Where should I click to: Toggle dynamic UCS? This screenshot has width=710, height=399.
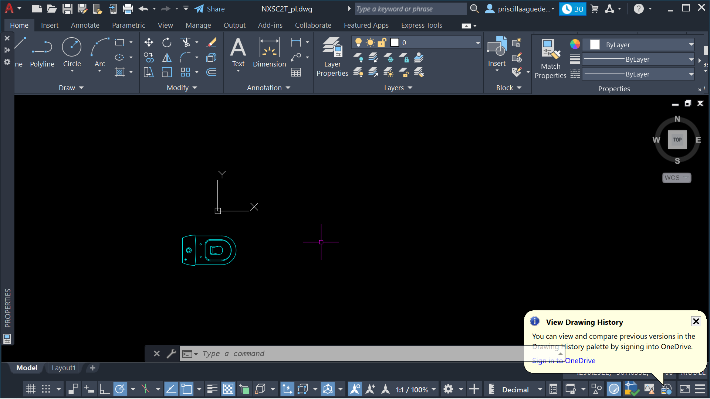287,389
